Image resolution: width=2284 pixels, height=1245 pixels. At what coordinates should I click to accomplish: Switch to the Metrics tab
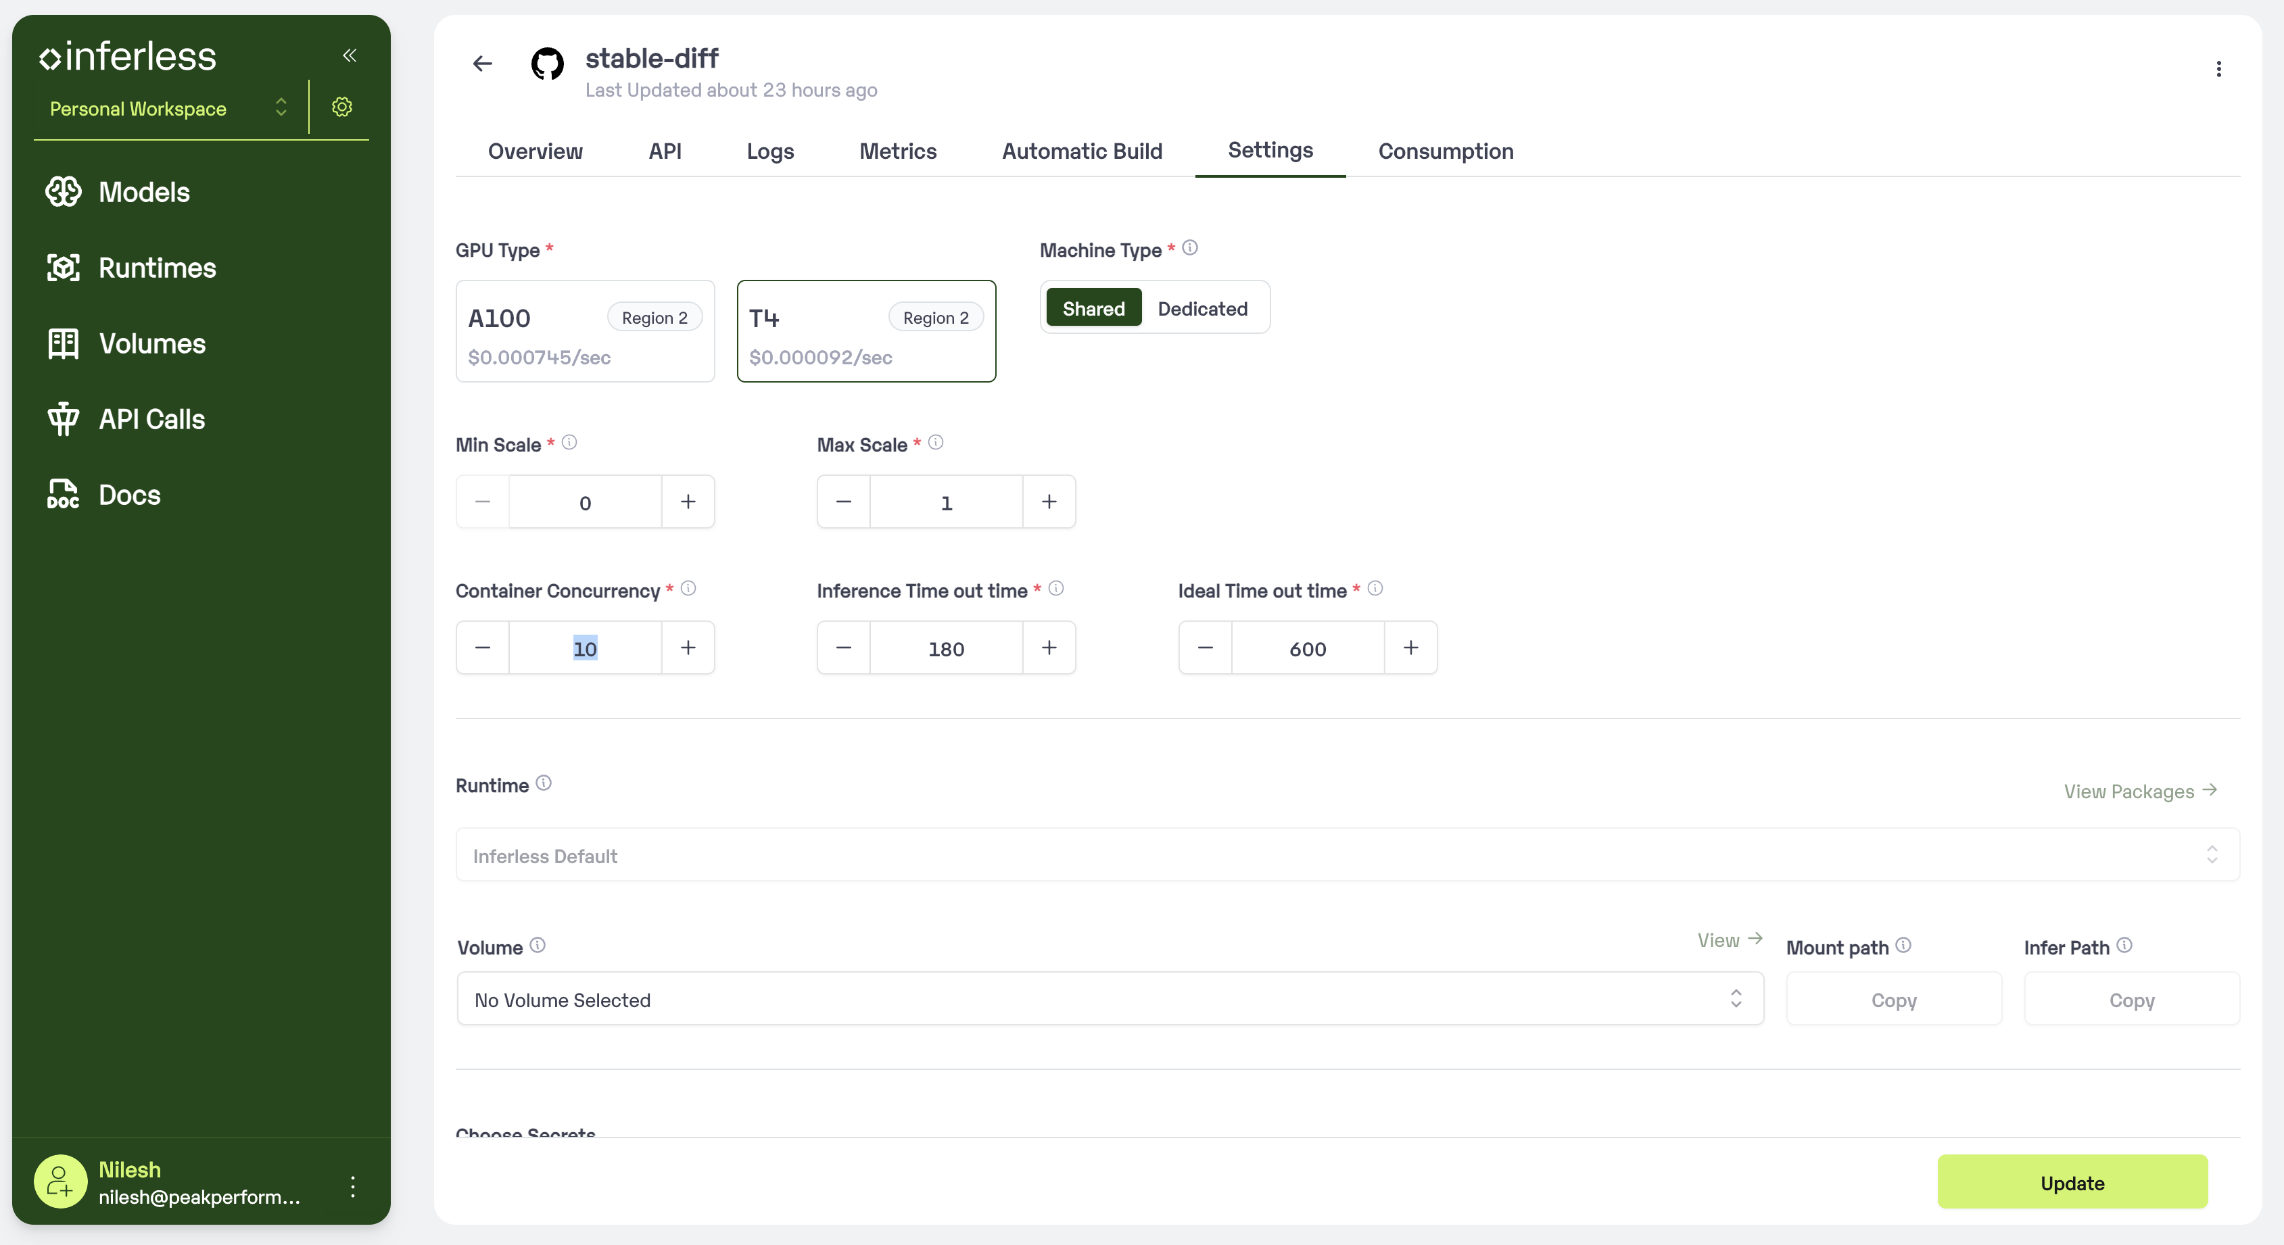(897, 151)
